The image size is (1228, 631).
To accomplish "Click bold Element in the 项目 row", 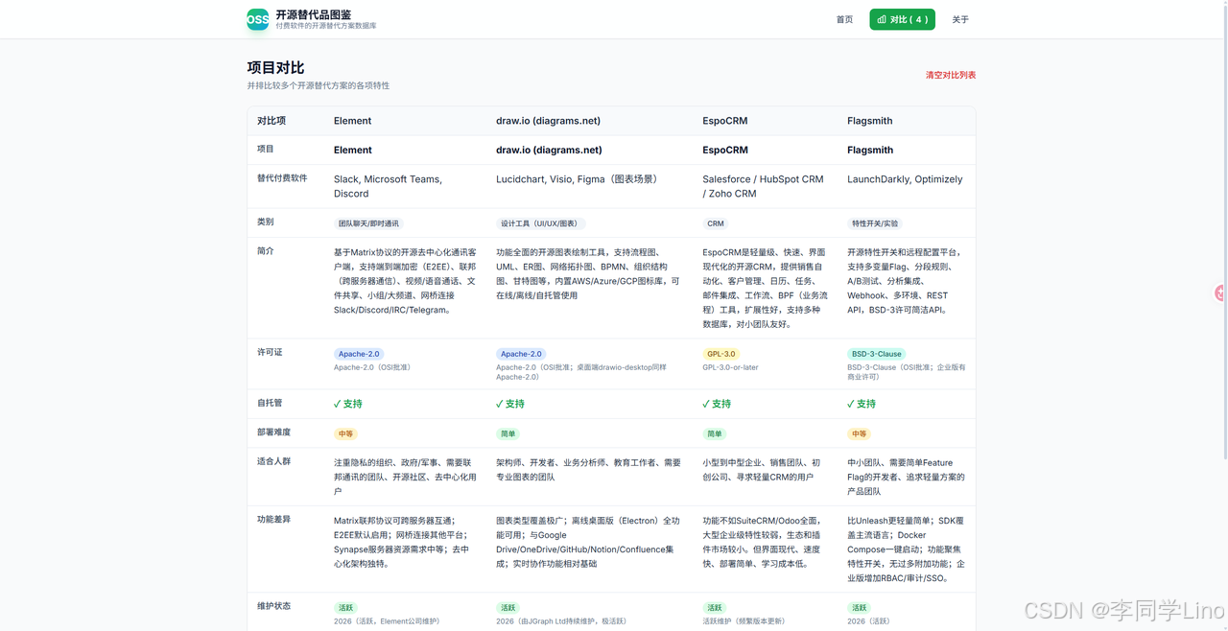I will [x=352, y=150].
